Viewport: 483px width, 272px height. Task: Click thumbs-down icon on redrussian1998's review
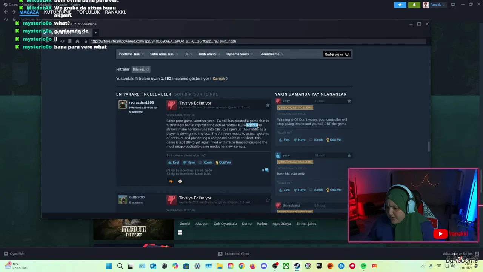171,105
